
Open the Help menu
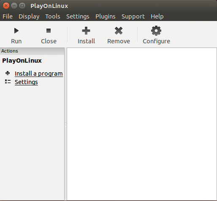coord(157,16)
